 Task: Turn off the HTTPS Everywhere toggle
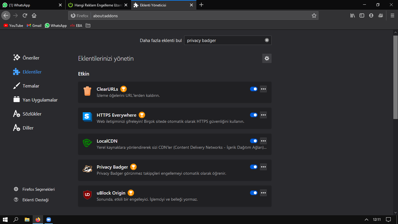[254, 115]
